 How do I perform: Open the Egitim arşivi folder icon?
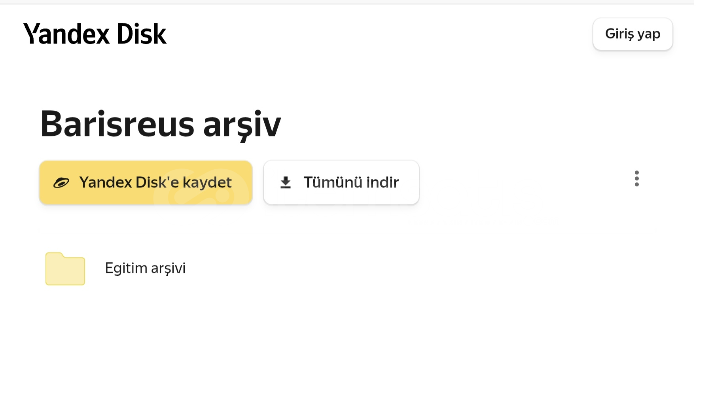click(x=65, y=269)
